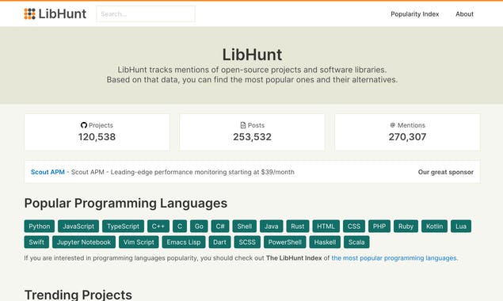Select the Java language tag
Image resolution: width=503 pixels, height=301 pixels.
tap(272, 227)
